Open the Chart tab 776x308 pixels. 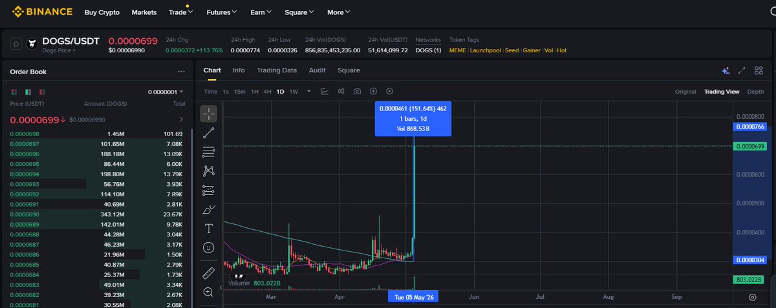click(x=212, y=70)
